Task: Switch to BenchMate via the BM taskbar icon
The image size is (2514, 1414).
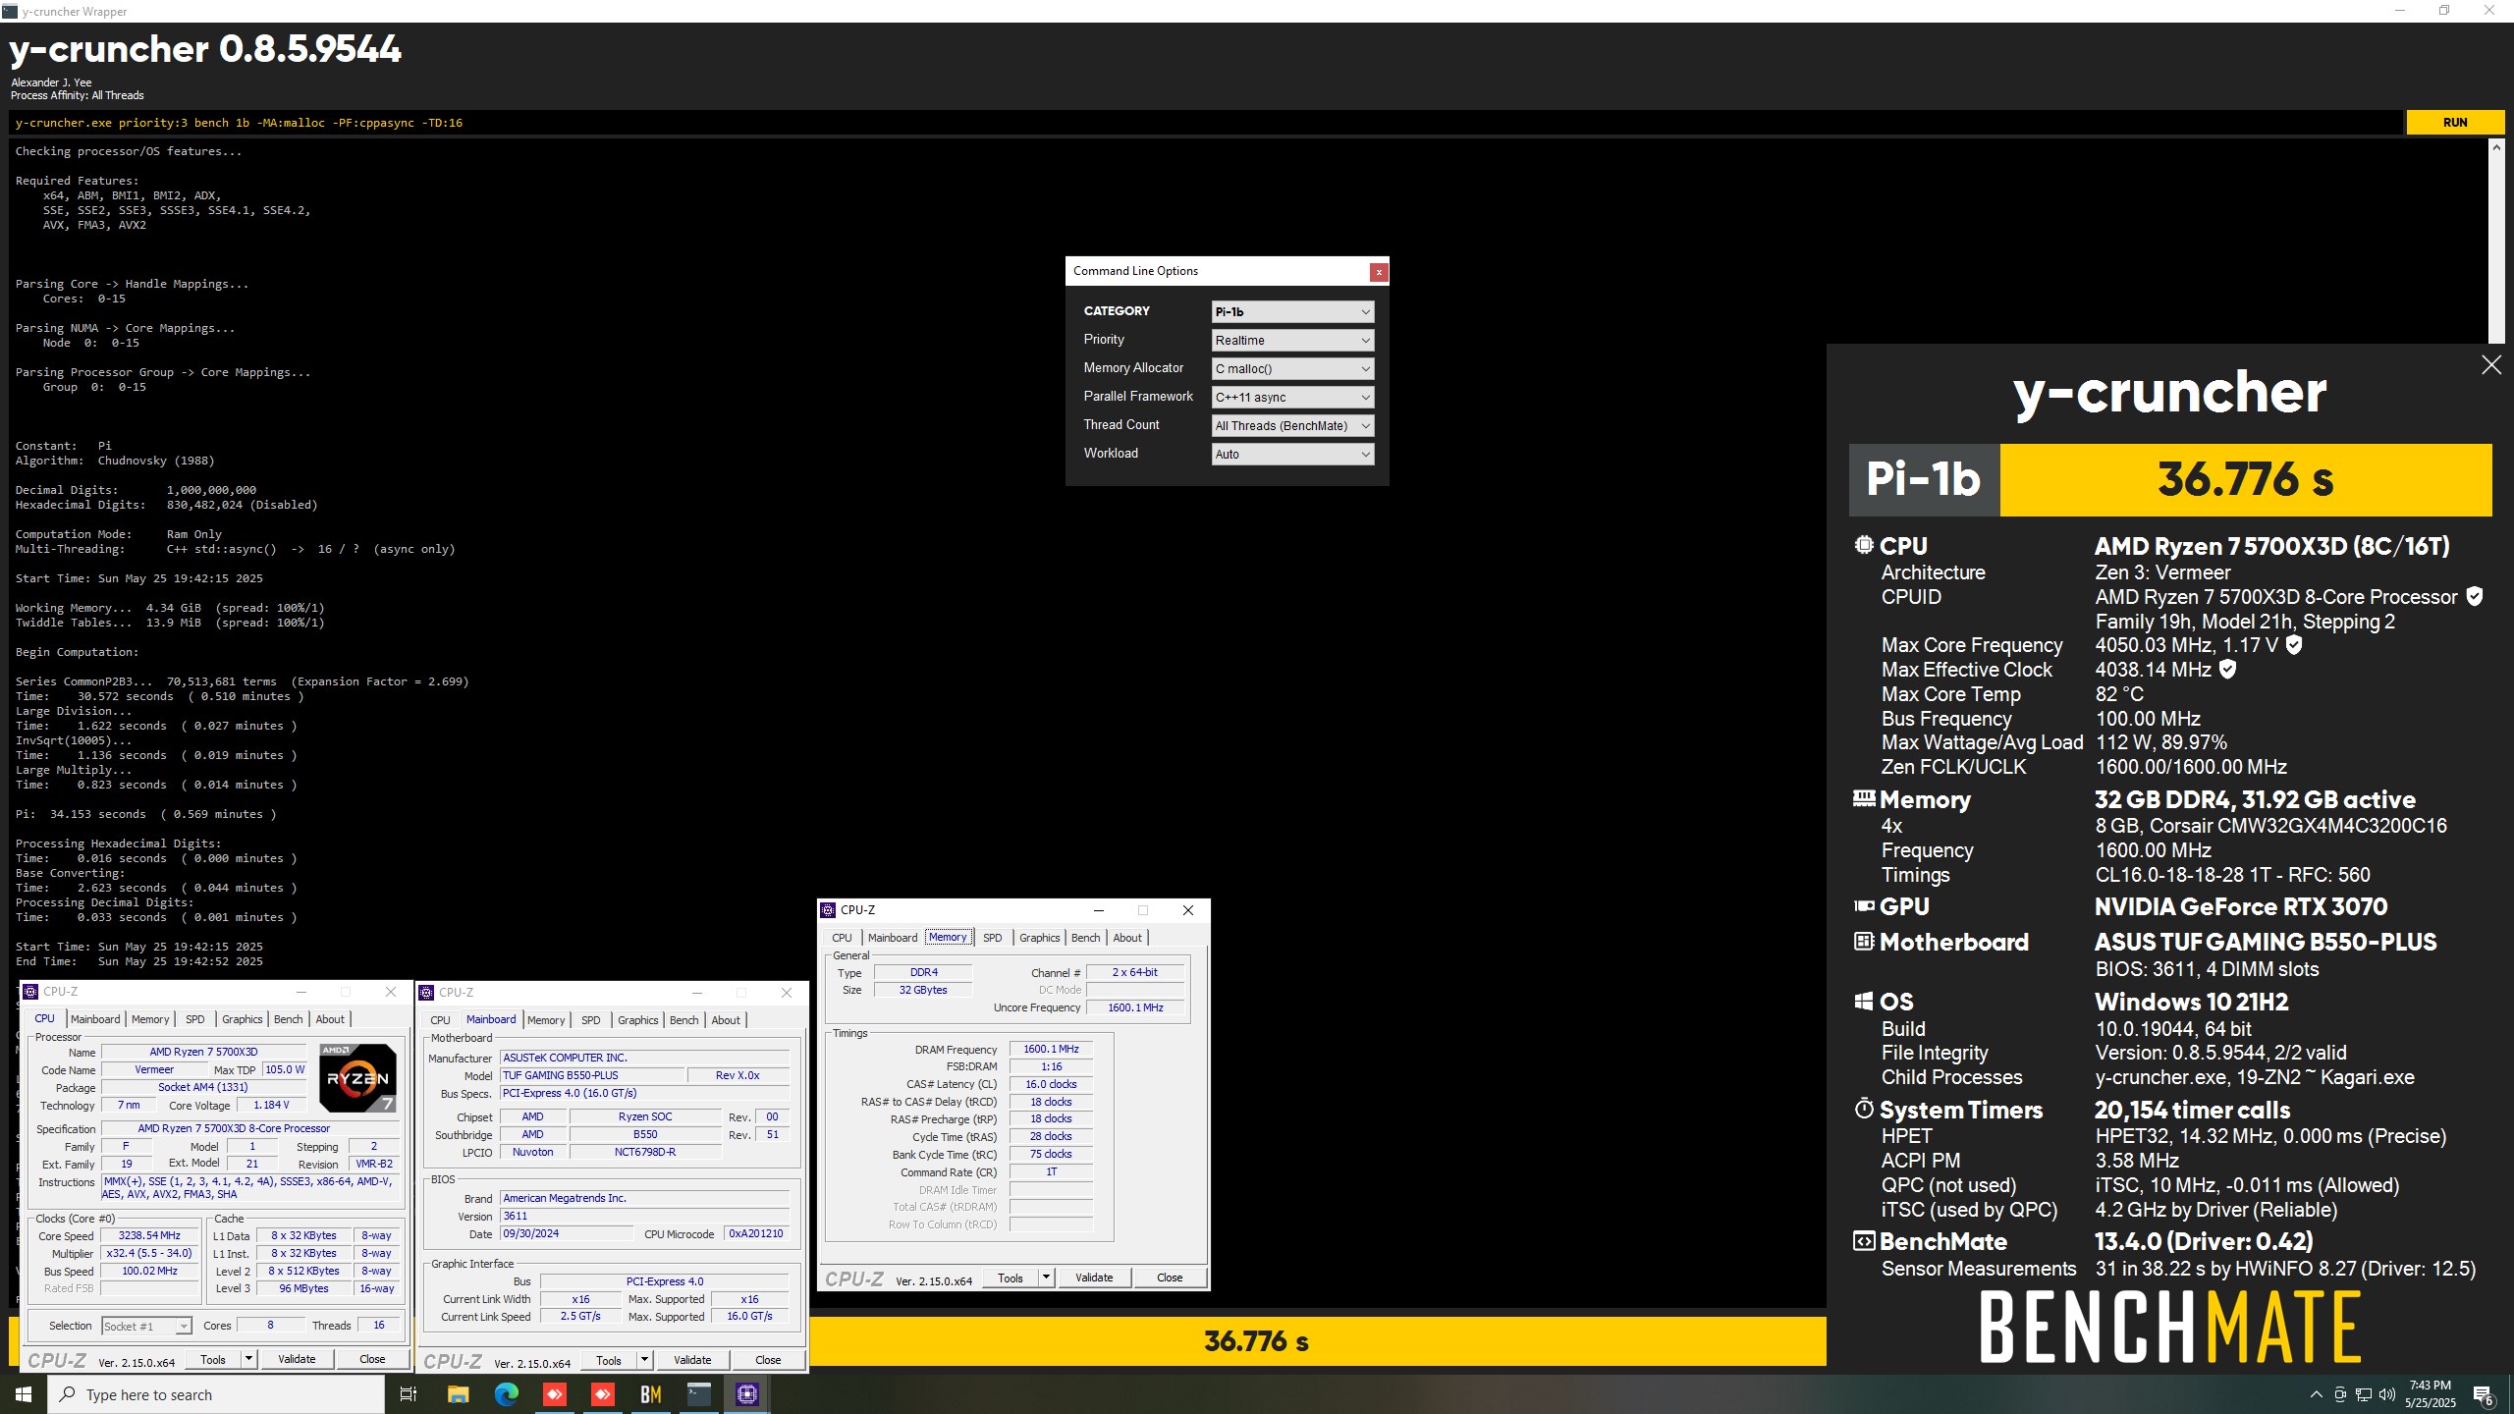Action: [650, 1394]
